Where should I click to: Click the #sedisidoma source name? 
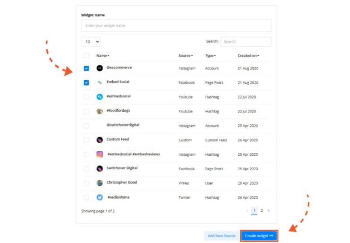coord(118,197)
